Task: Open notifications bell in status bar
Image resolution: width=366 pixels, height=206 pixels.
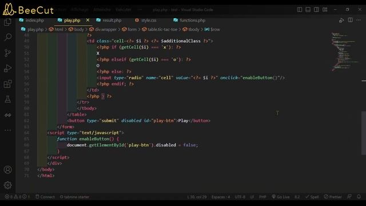Action: coord(359,197)
